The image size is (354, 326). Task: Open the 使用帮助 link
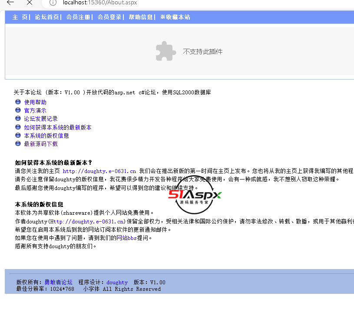click(x=35, y=102)
